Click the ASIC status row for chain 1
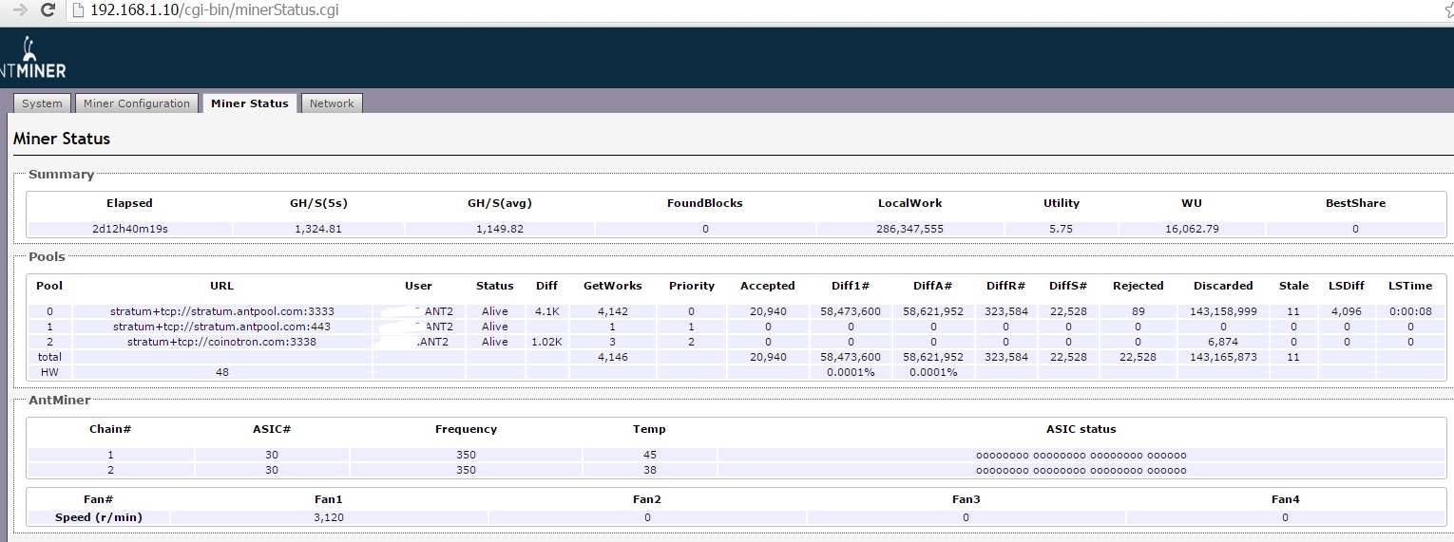 (1081, 455)
